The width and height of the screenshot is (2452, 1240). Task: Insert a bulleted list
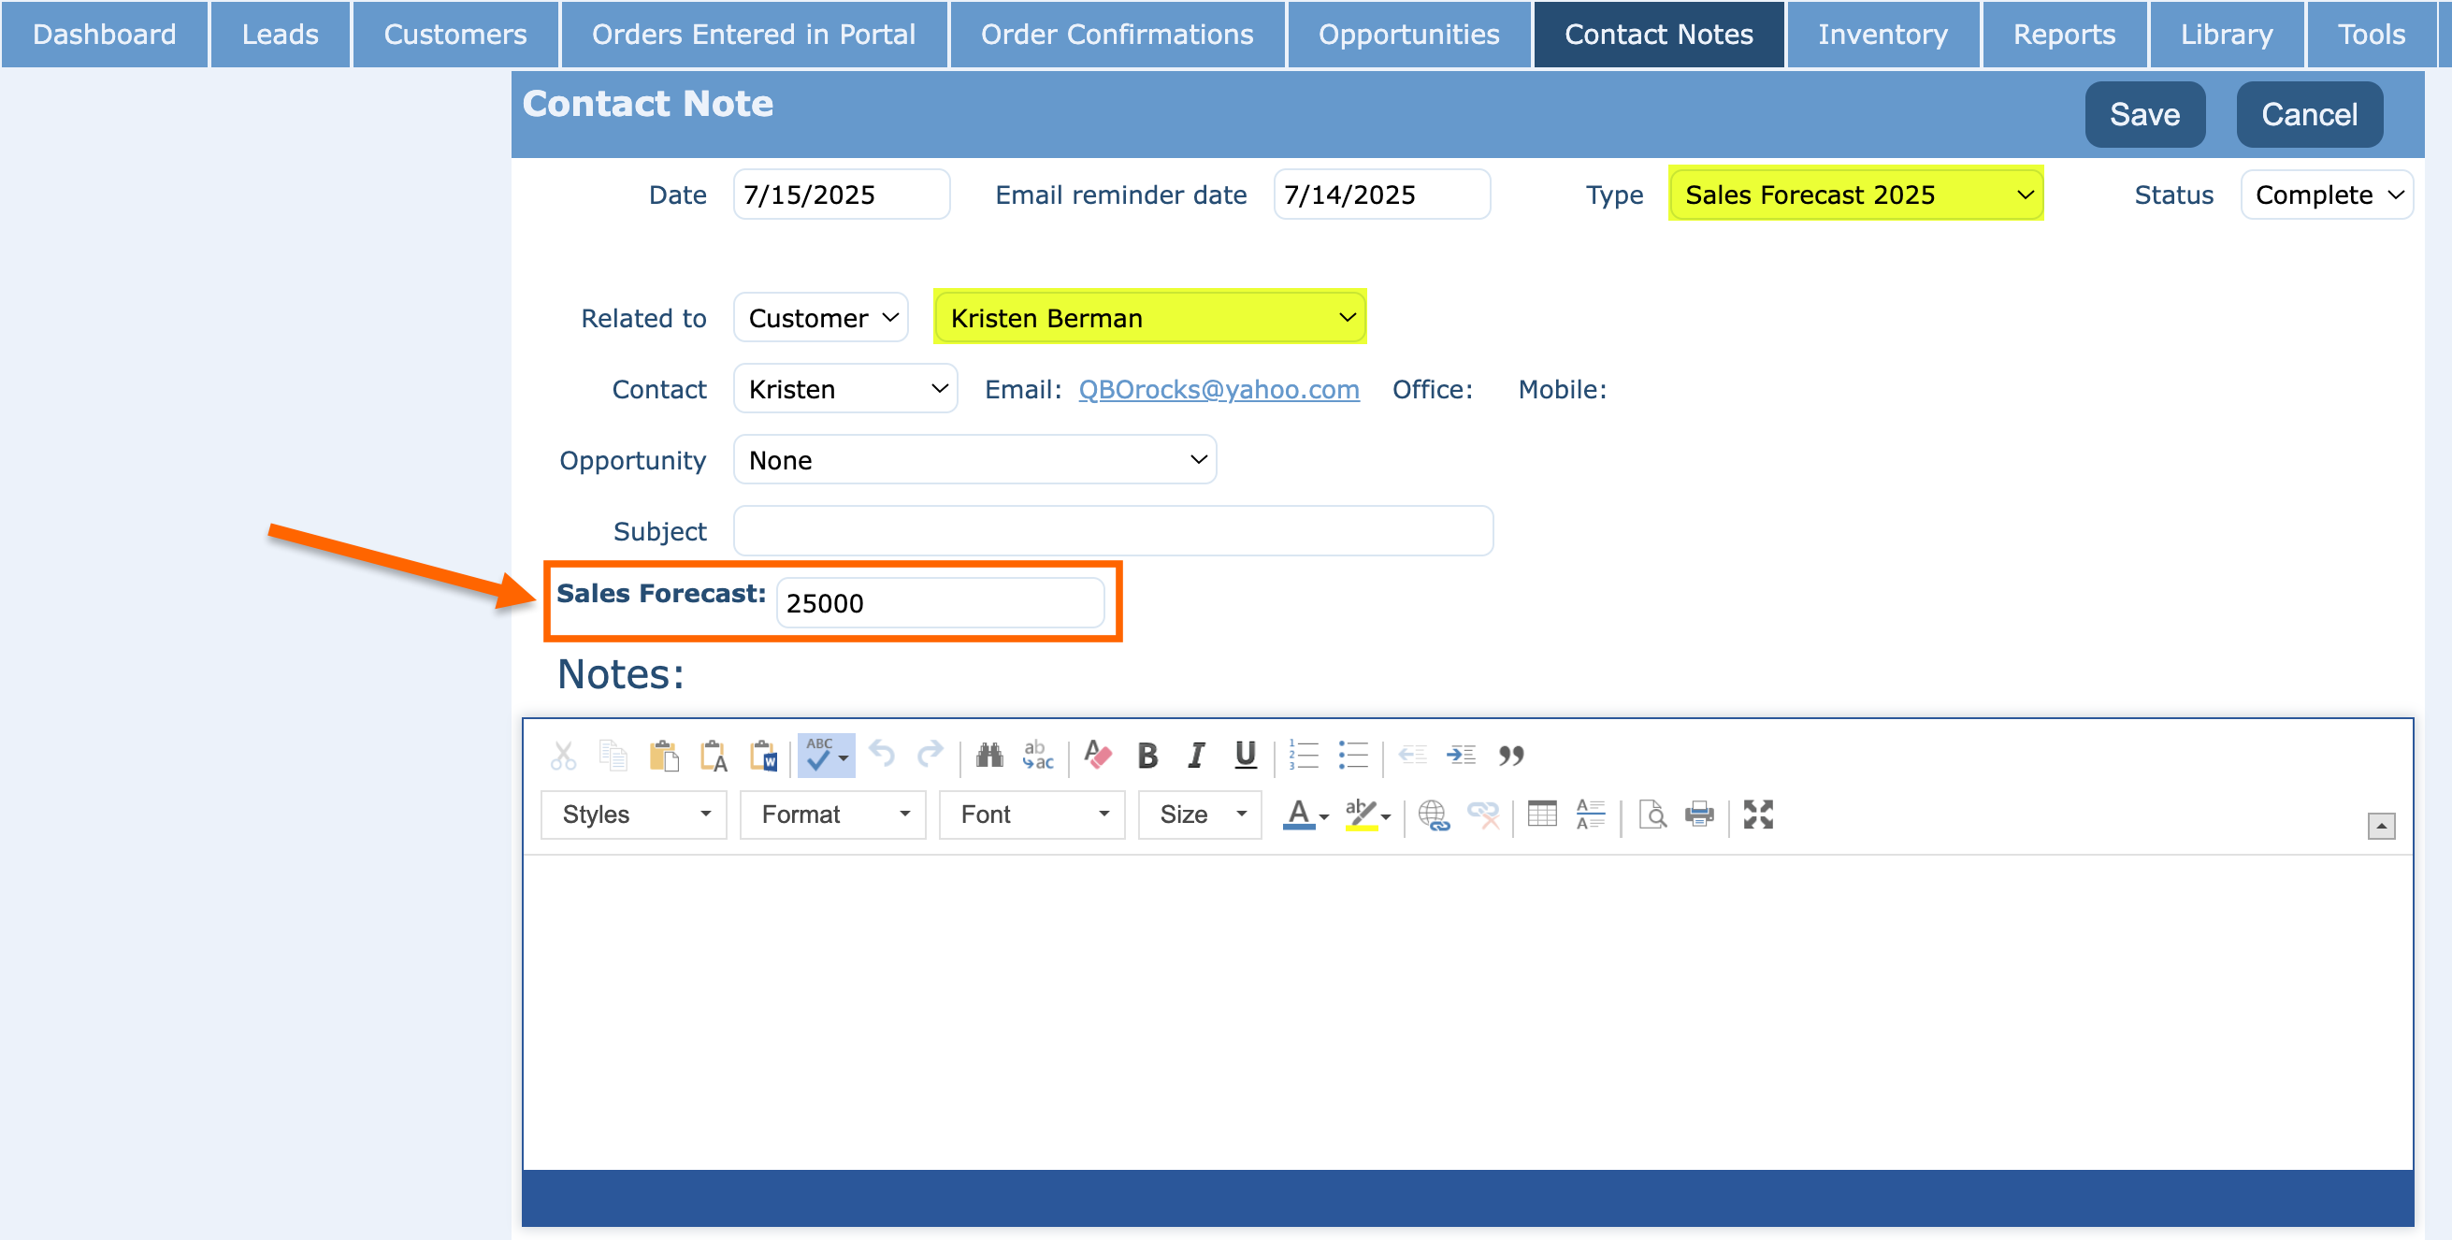tap(1351, 756)
